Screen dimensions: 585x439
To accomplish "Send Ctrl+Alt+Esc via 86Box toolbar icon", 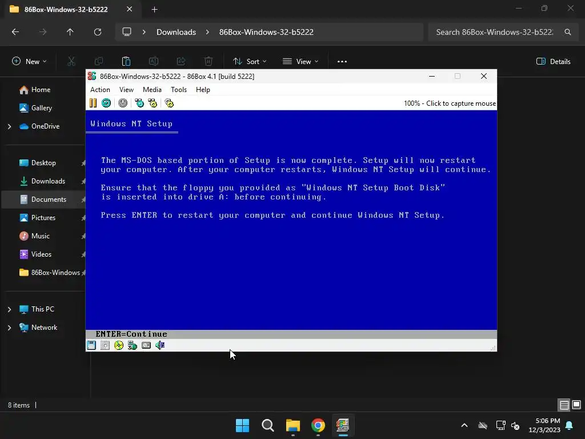I will point(153,103).
